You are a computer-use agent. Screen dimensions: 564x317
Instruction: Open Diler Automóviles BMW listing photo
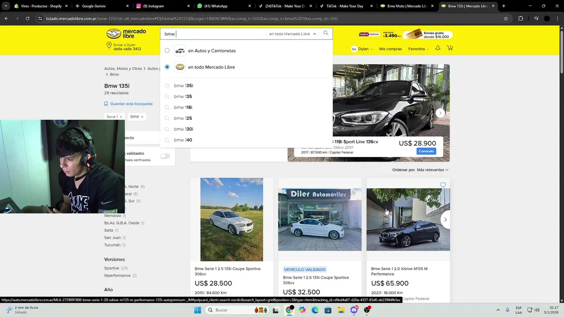320,219
